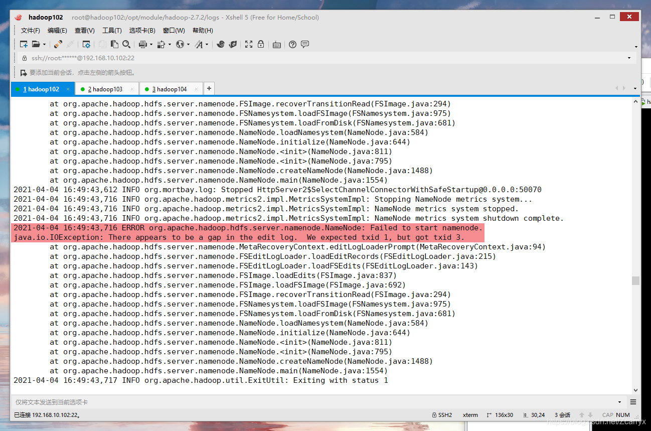This screenshot has height=431, width=651.
Task: Open the on-screen keyboard icon
Action: (277, 45)
